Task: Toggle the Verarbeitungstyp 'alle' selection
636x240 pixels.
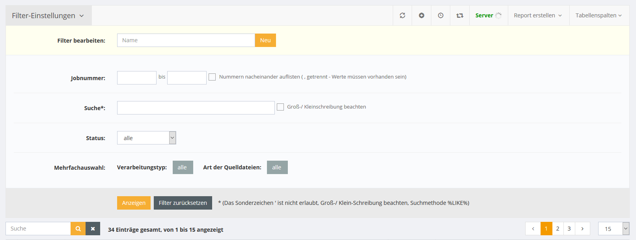Action: tap(183, 167)
